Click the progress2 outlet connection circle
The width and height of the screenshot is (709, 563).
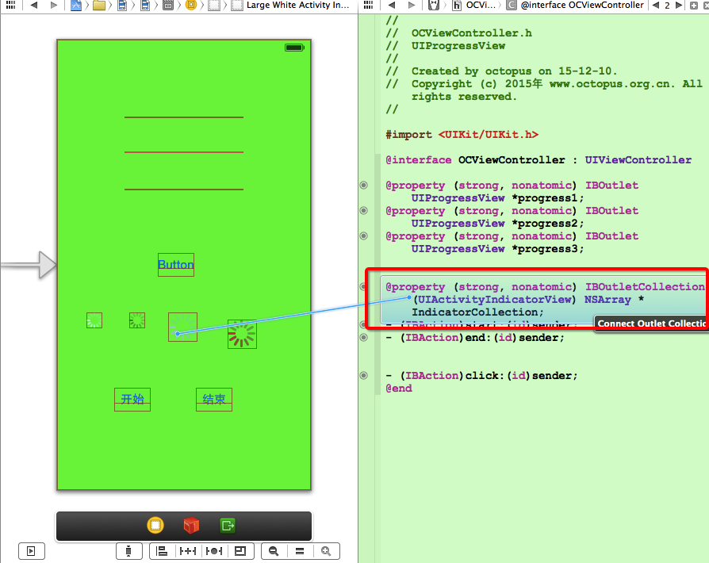363,211
